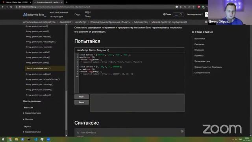This screenshot has height=142, width=252.
Task: Open Array.prototype.reduceRight() in sidebar
Action: point(41,42)
